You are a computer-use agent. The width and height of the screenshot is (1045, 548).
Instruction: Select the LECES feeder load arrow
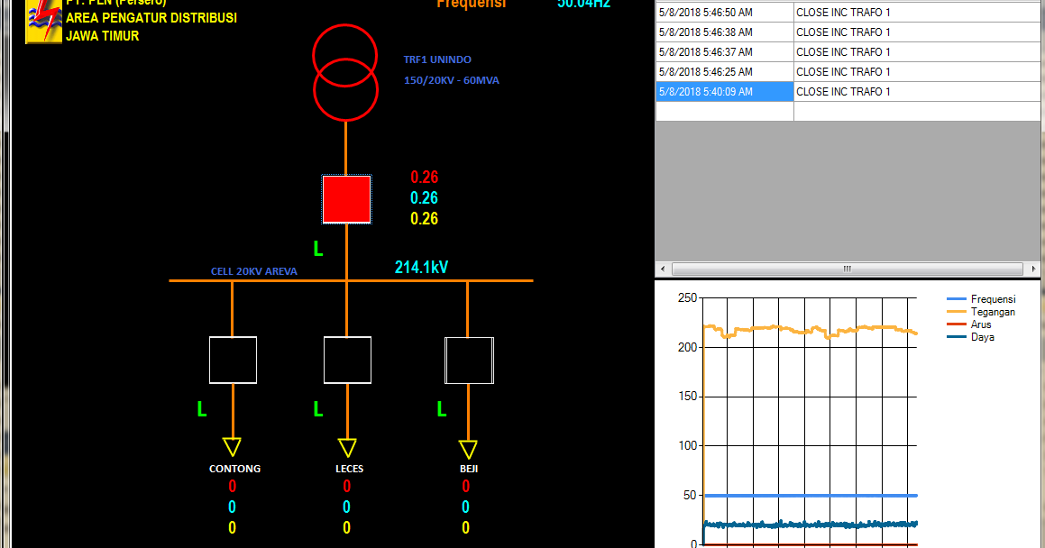pos(347,445)
